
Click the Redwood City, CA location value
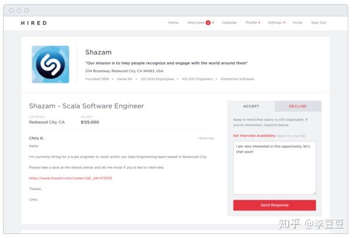pos(47,122)
